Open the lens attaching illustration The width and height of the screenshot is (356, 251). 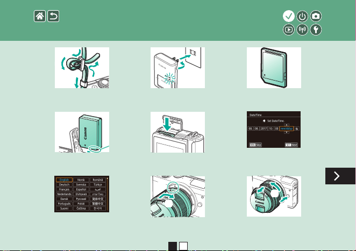coord(177,196)
